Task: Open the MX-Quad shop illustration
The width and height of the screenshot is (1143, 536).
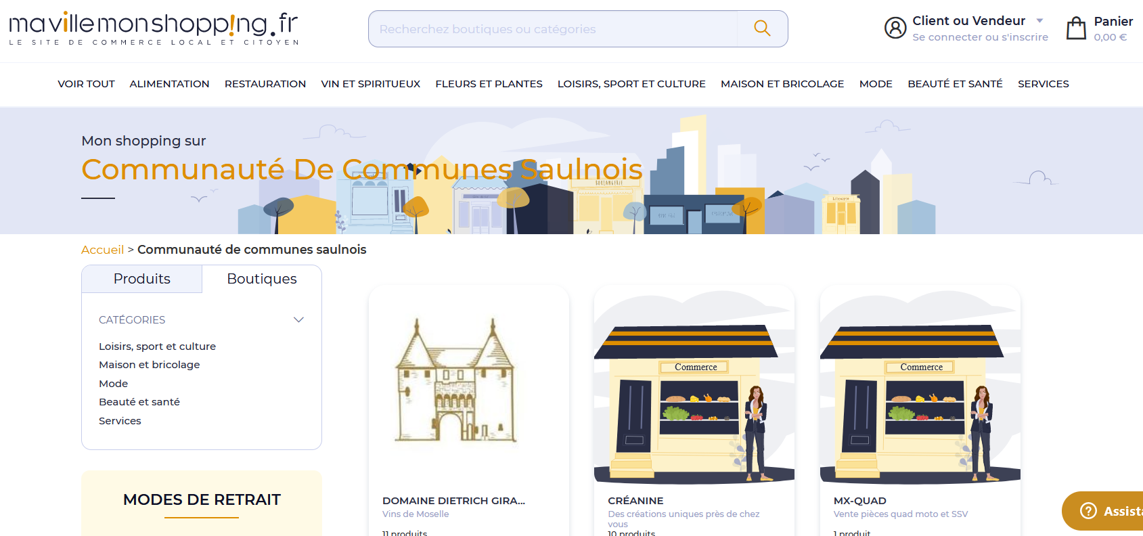Action: (x=920, y=385)
